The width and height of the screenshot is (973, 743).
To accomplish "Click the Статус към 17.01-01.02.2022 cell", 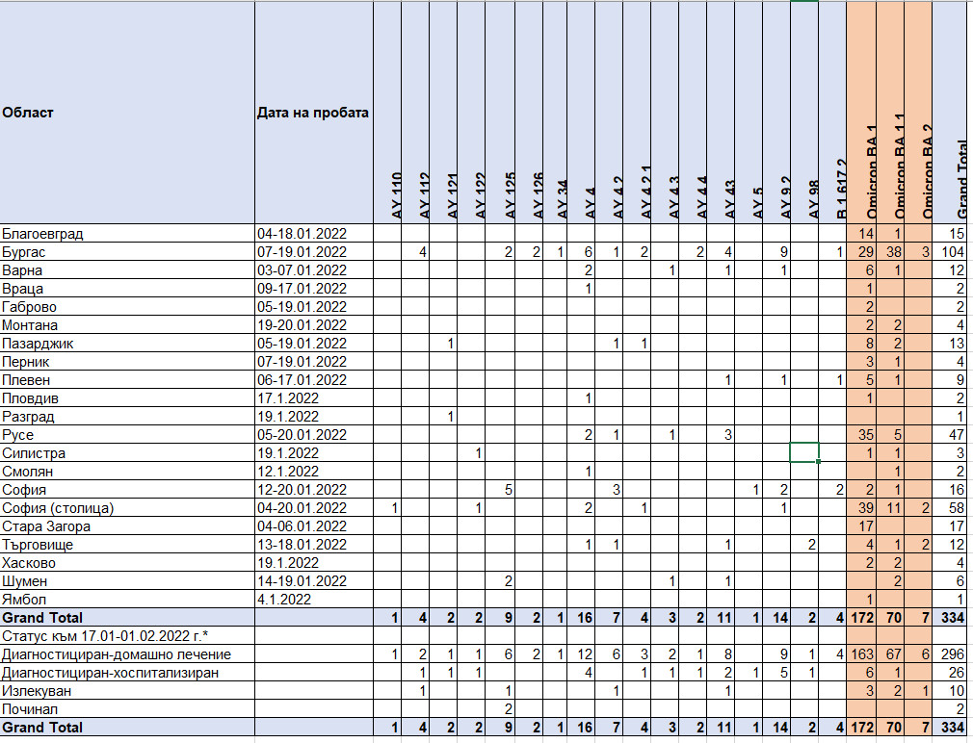I will click(x=127, y=636).
